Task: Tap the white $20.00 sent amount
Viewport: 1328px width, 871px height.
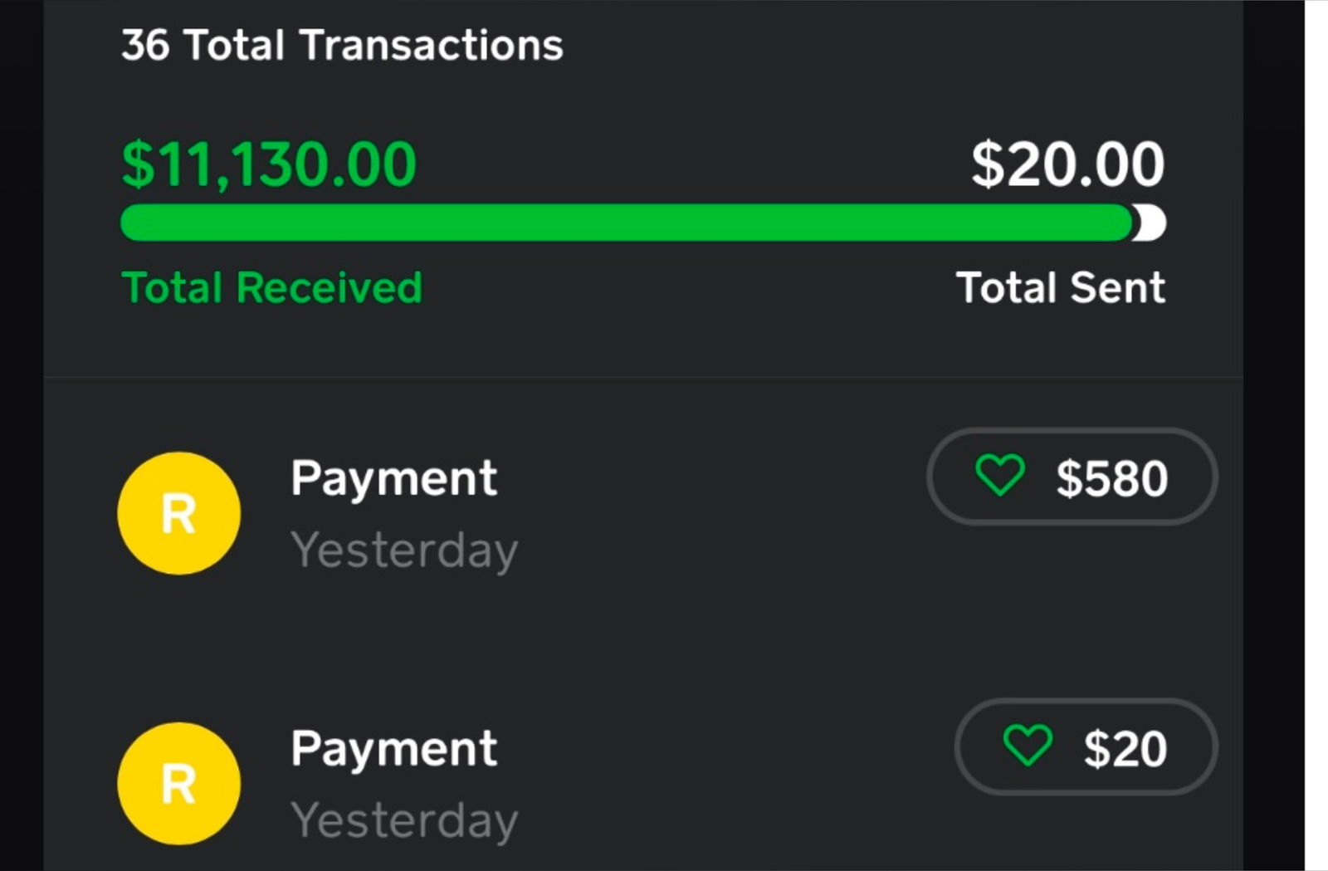Action: coord(1067,164)
